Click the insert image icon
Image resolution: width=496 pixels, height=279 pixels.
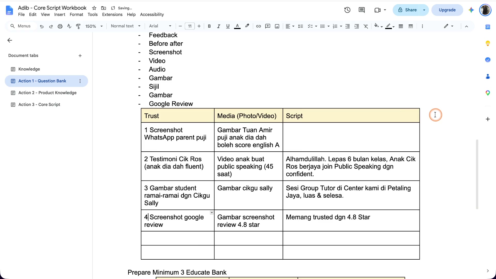tap(277, 26)
